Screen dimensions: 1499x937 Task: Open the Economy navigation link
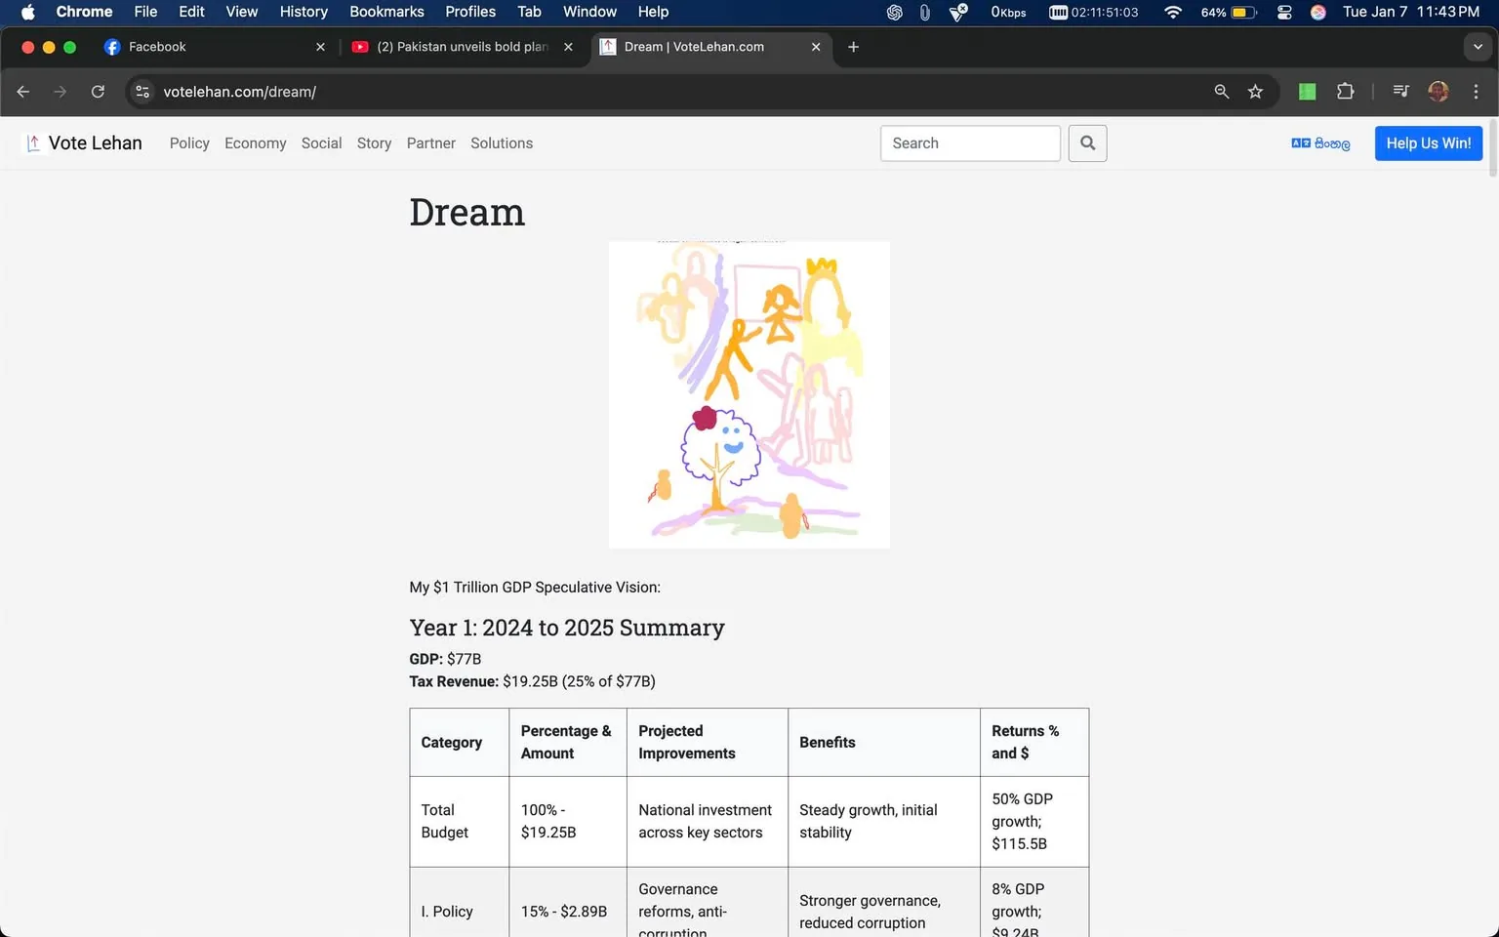[255, 143]
